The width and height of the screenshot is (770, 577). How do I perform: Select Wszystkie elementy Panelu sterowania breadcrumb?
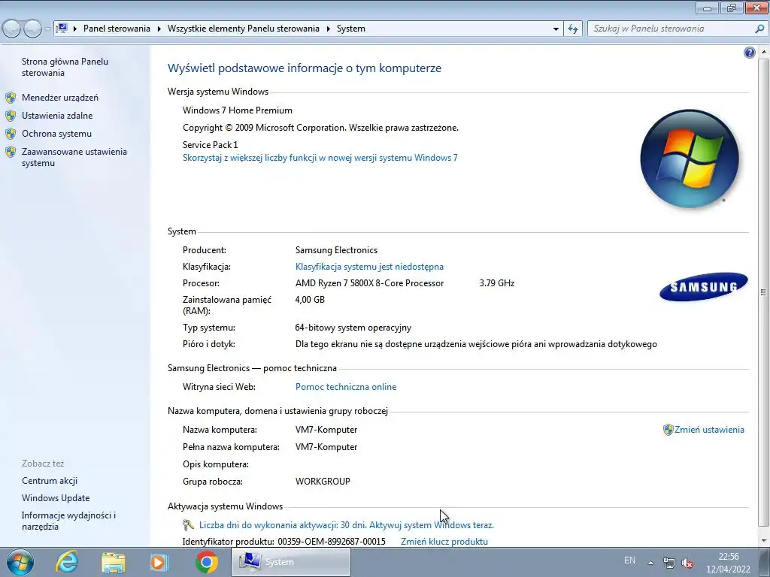[244, 29]
